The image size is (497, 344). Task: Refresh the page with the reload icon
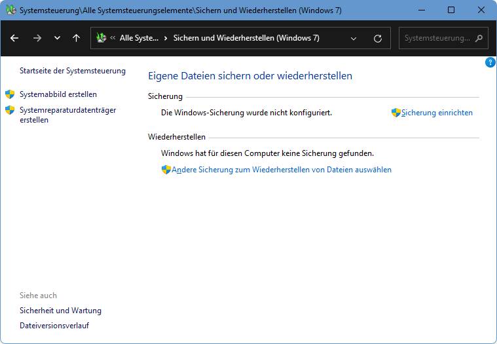click(x=378, y=39)
